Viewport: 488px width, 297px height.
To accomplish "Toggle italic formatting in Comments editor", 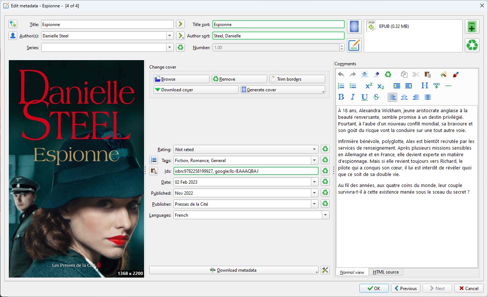I will click(x=353, y=97).
